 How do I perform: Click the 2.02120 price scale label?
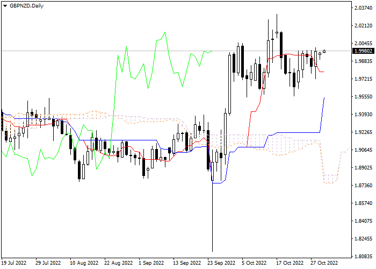coord(363,26)
